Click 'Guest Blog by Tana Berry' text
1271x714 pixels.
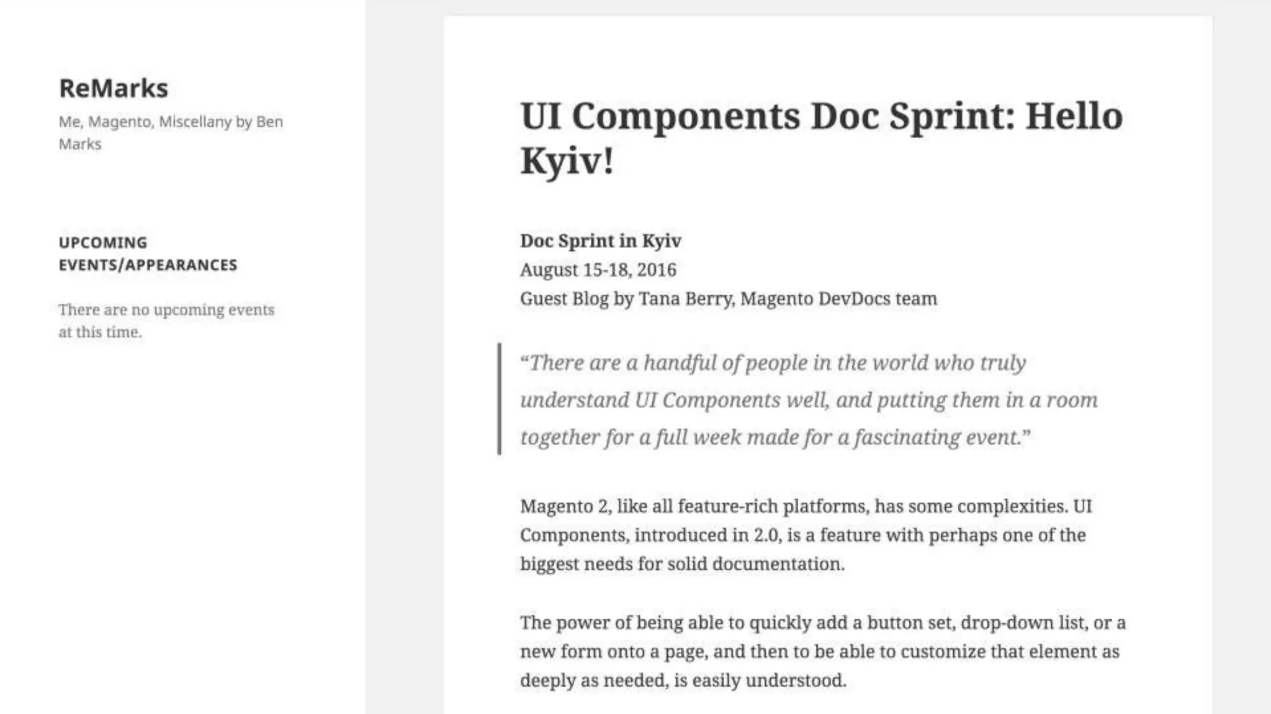(627, 299)
